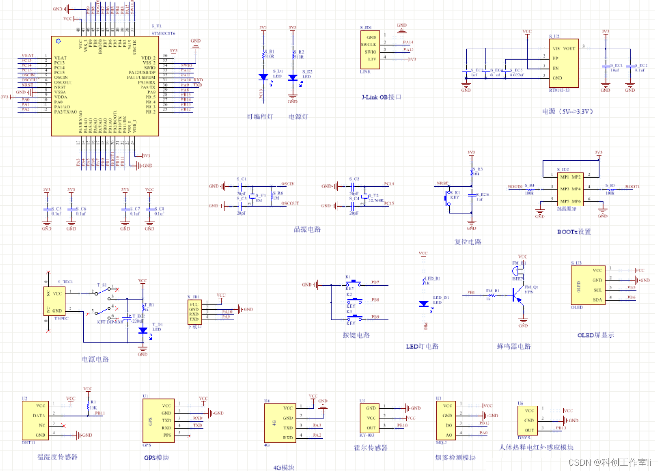
Task: Select the T_D1 LED in power circuit
Action: pyautogui.click(x=143, y=330)
